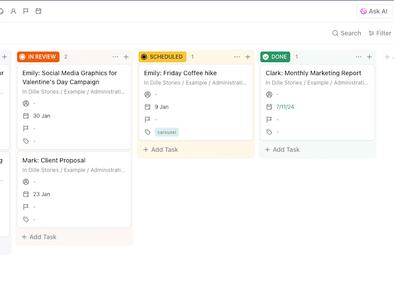Click Add Task in IN REVIEW column
Image resolution: width=394 pixels, height=296 pixels.
click(x=39, y=237)
